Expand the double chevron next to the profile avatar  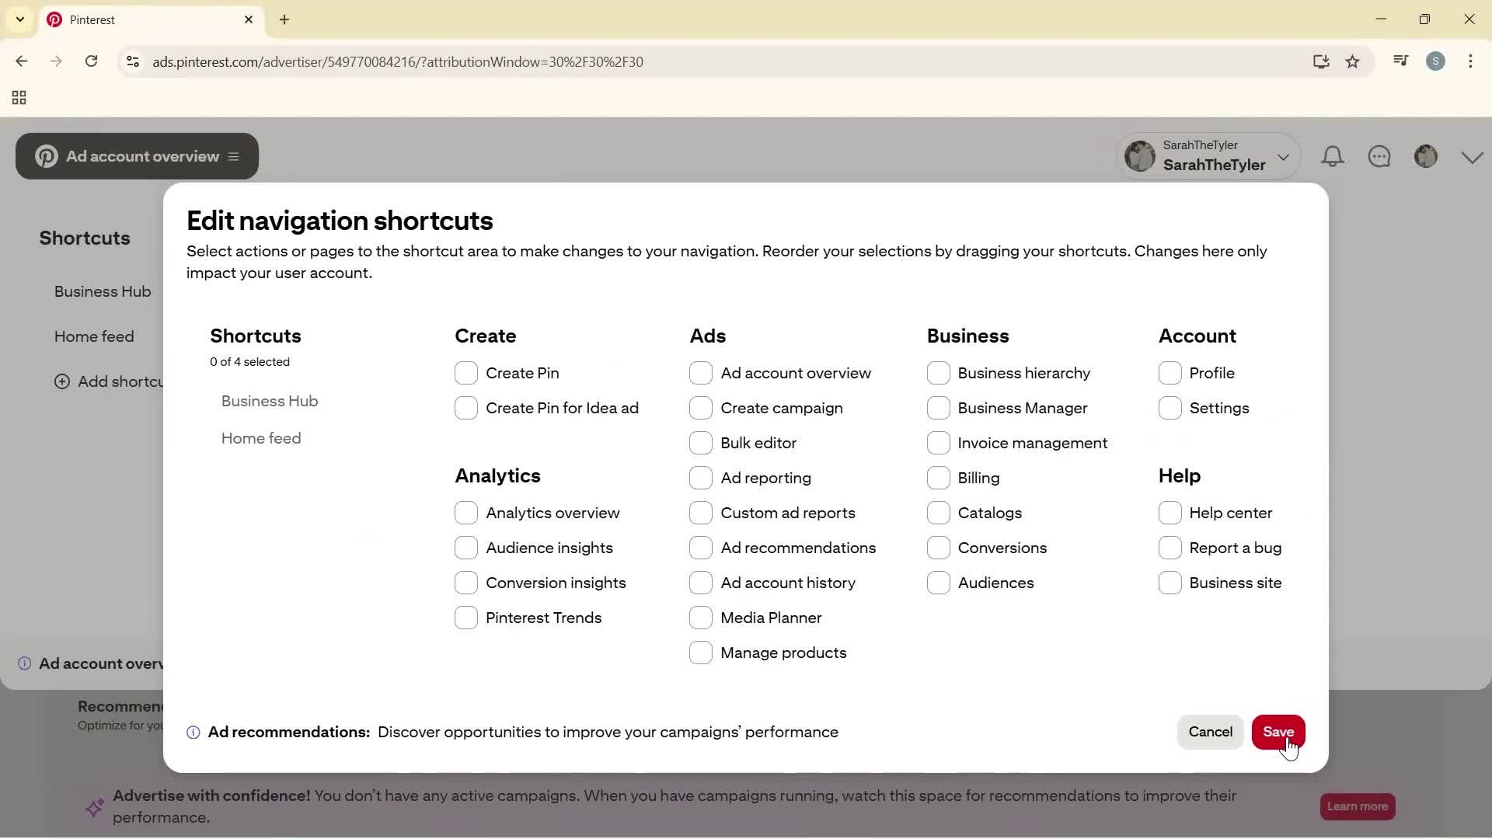click(x=1473, y=156)
